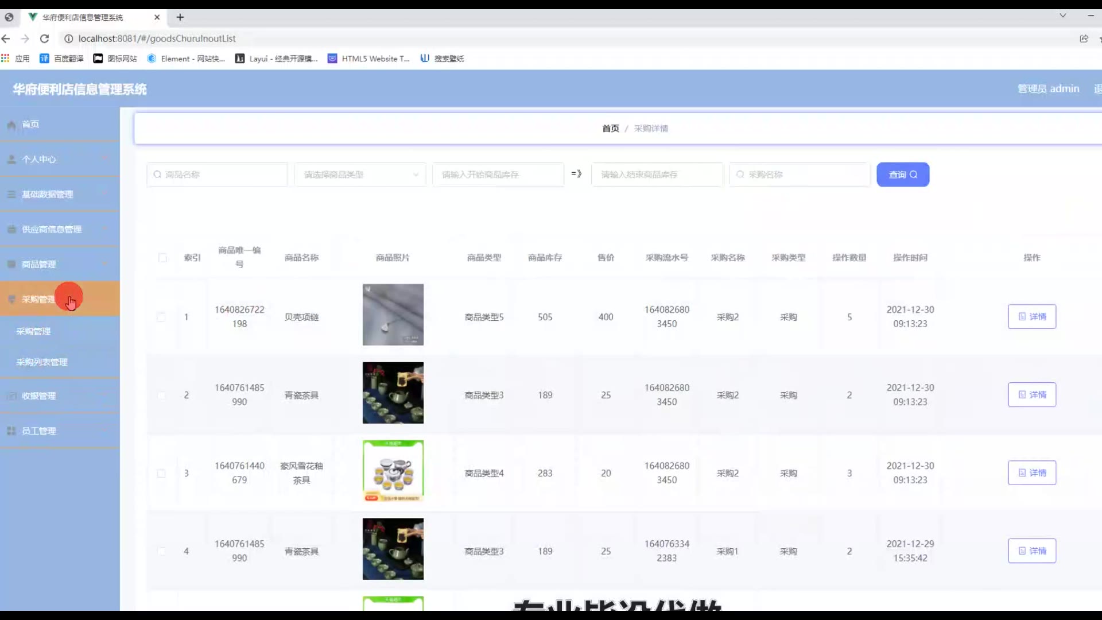Toggle the select-all checkbox in the table header
The height and width of the screenshot is (620, 1102).
[162, 258]
